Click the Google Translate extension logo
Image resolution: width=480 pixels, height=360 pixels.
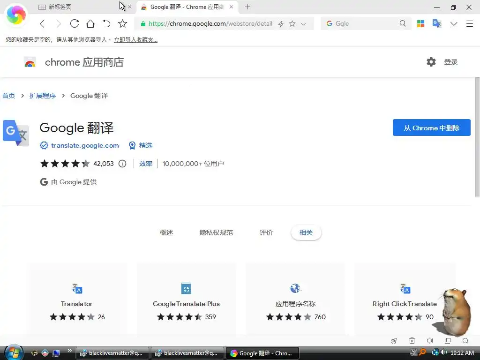16,133
